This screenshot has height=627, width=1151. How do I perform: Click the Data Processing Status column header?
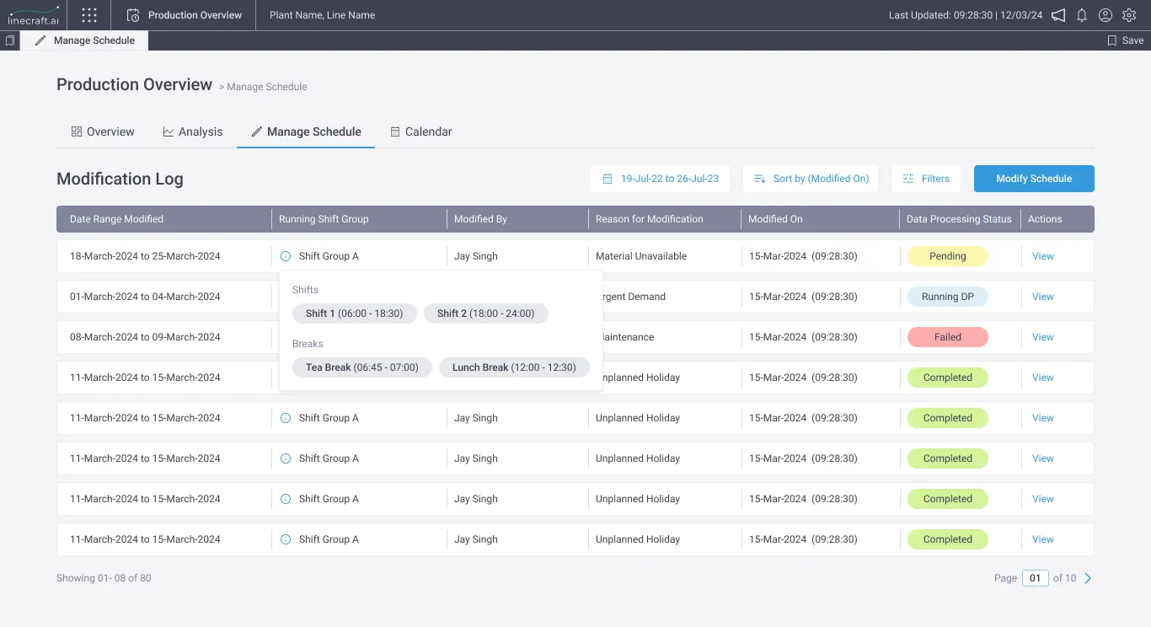959,219
